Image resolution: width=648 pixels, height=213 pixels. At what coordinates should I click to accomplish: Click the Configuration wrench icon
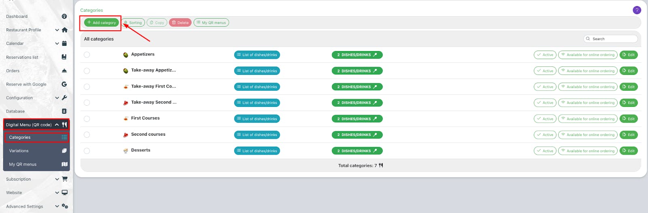[x=64, y=98]
